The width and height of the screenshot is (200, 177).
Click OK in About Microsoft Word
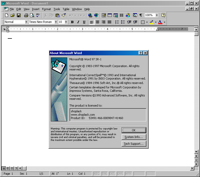[x=134, y=130]
